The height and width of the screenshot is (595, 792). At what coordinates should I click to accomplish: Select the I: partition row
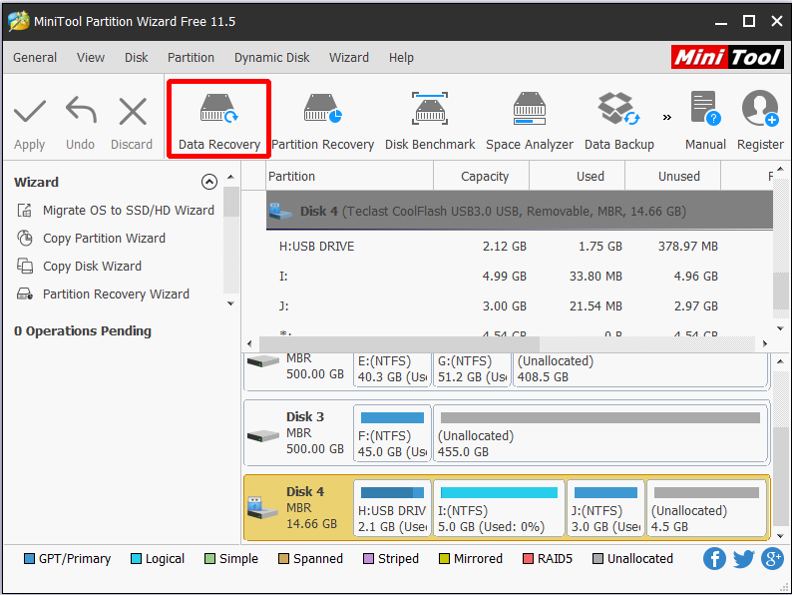[520, 276]
